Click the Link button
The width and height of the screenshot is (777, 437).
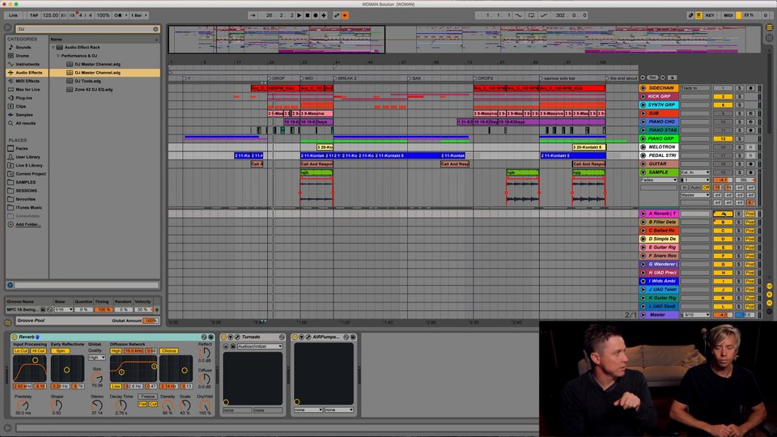pyautogui.click(x=14, y=15)
